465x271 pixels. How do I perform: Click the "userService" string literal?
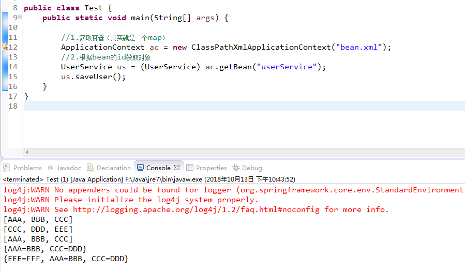click(287, 67)
